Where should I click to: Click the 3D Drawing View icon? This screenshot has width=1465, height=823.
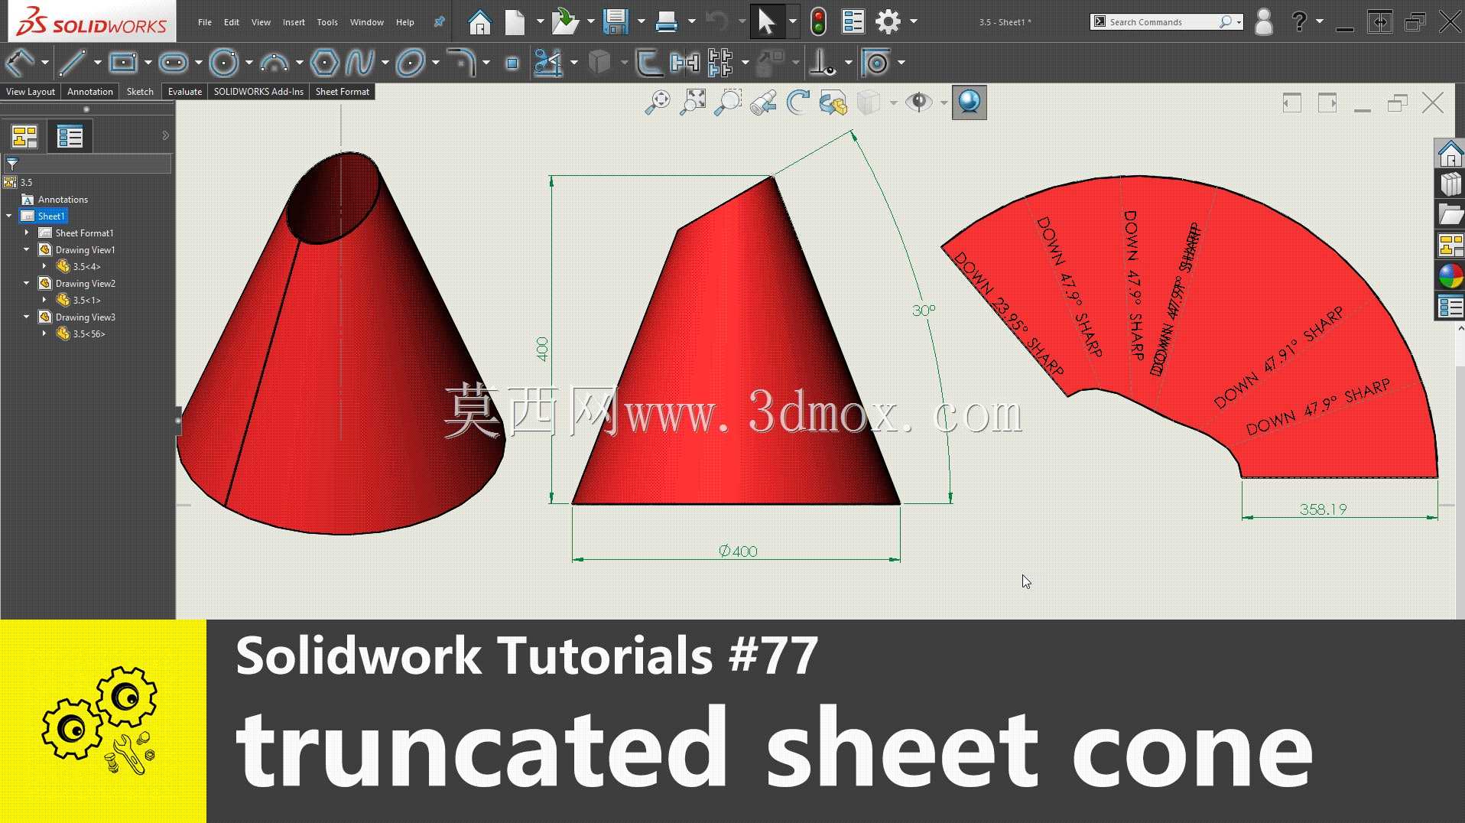point(833,102)
